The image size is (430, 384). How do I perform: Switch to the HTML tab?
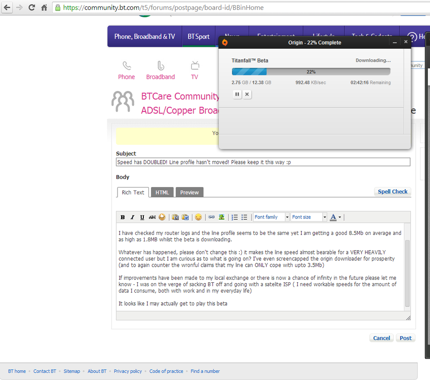tap(162, 192)
